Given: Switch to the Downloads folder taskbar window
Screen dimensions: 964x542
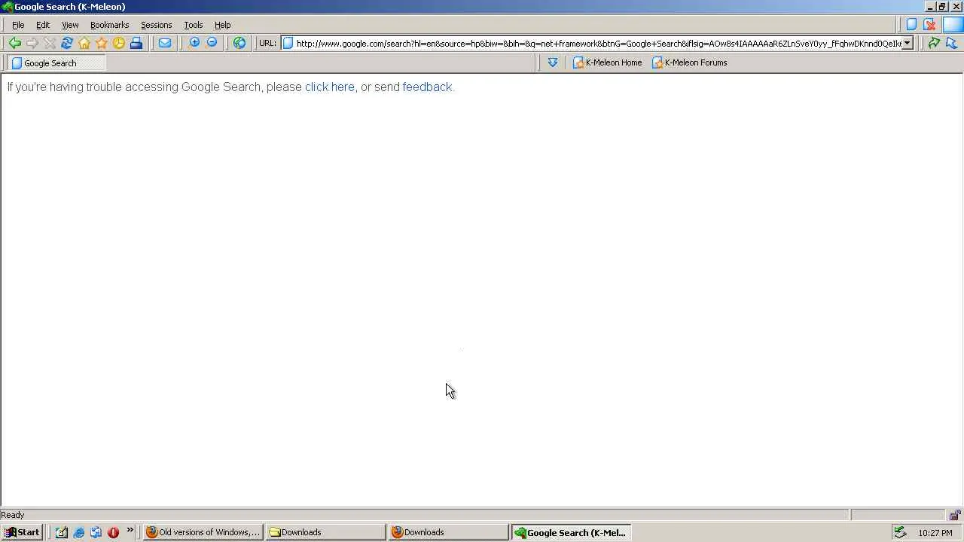Looking at the screenshot, I should click(x=325, y=532).
